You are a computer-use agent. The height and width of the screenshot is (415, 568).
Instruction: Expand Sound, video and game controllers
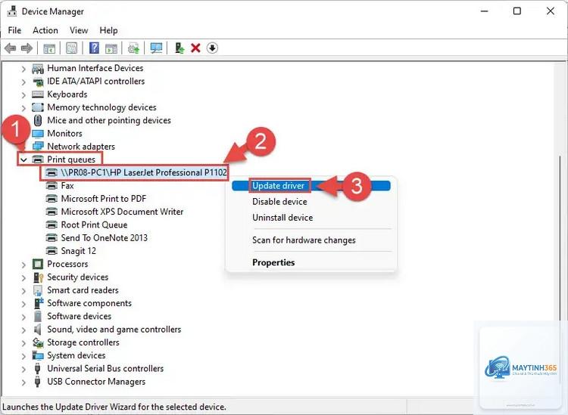[x=23, y=330]
